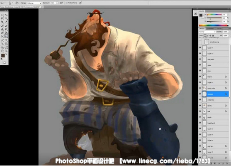Click the Layer 5 thumbnail

click(x=204, y=54)
